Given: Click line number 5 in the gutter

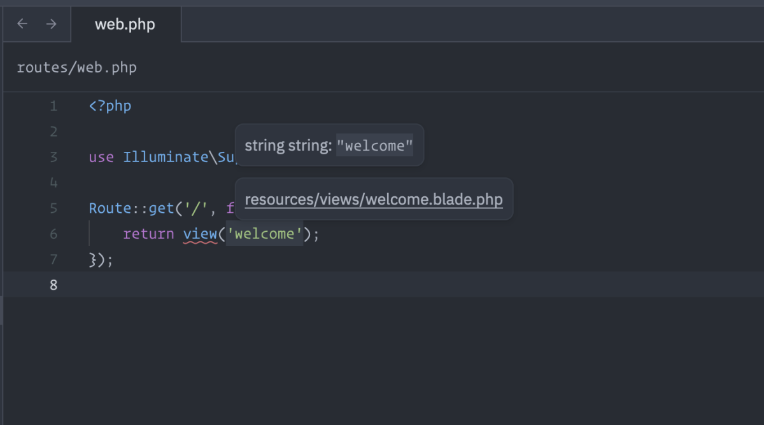Looking at the screenshot, I should pyautogui.click(x=53, y=208).
